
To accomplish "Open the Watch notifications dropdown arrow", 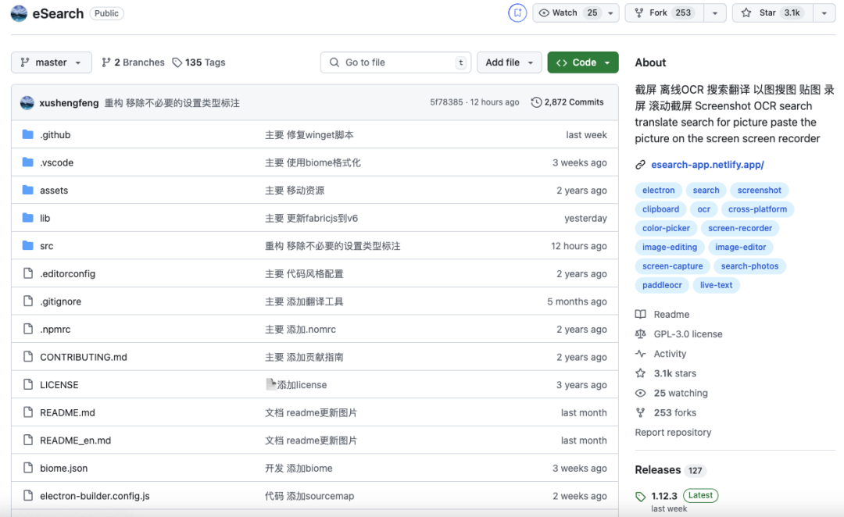I will click(x=610, y=13).
